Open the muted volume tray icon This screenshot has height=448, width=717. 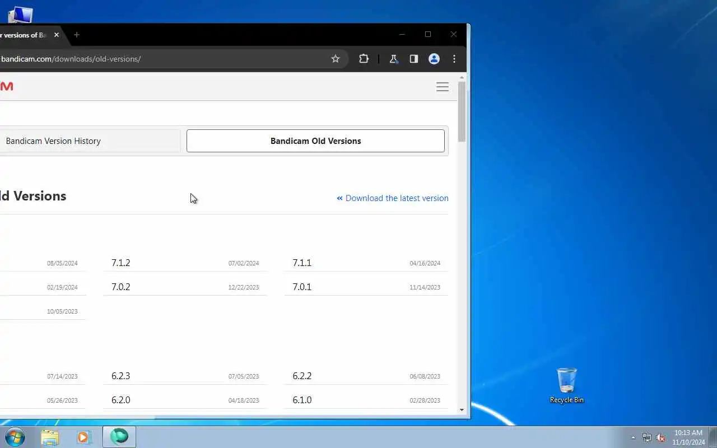[660, 437]
